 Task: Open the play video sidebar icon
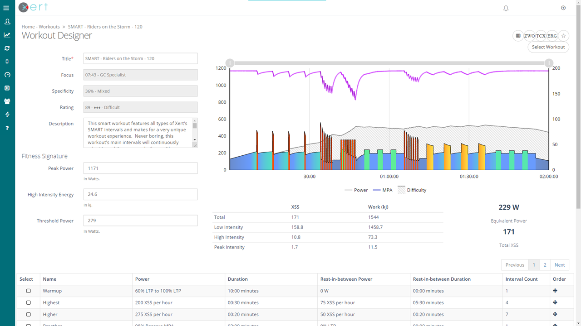tap(7, 88)
